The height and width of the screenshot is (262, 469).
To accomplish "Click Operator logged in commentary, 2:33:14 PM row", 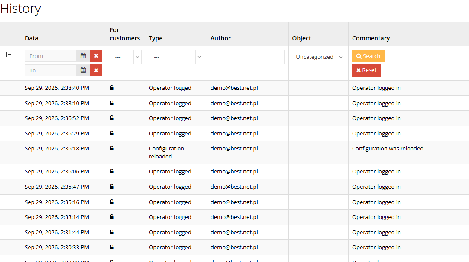I will [x=376, y=217].
